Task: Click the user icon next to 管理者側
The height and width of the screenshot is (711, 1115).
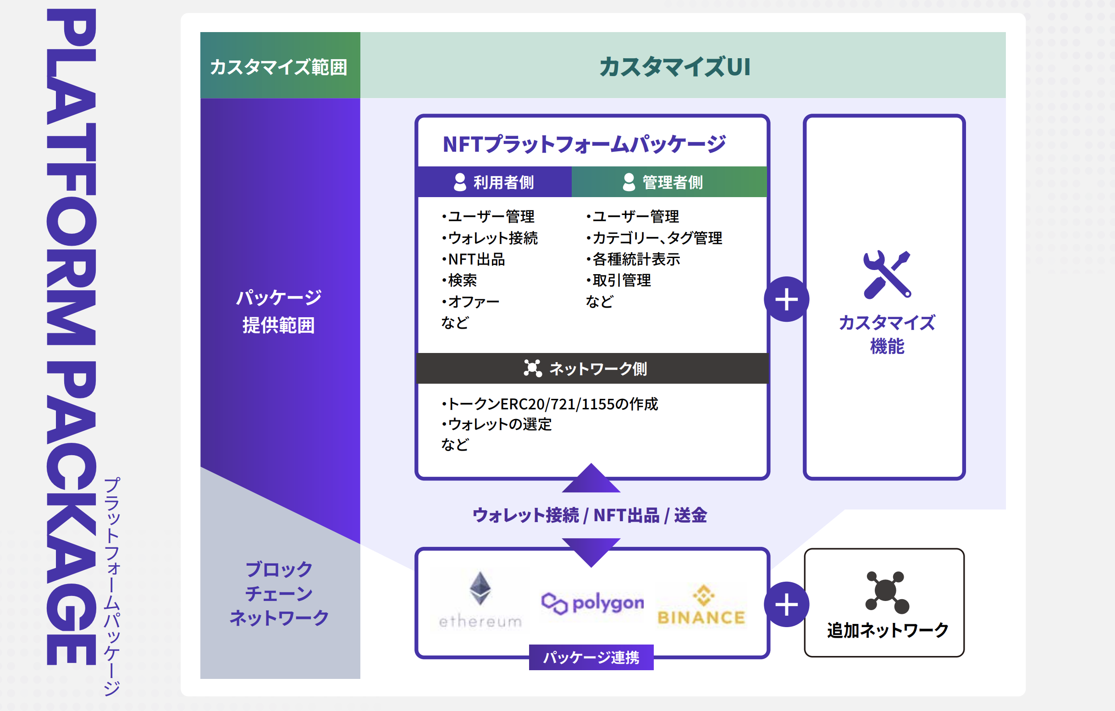Action: (x=629, y=182)
